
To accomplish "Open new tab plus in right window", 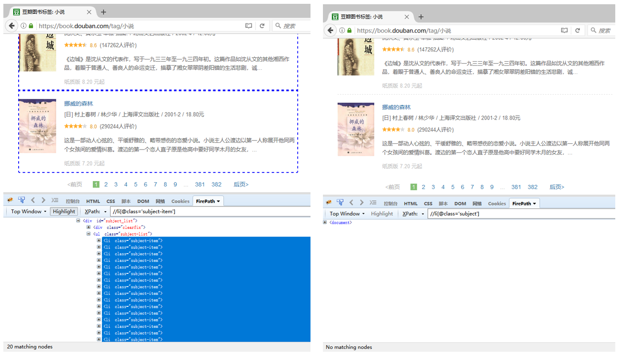I will click(x=421, y=17).
